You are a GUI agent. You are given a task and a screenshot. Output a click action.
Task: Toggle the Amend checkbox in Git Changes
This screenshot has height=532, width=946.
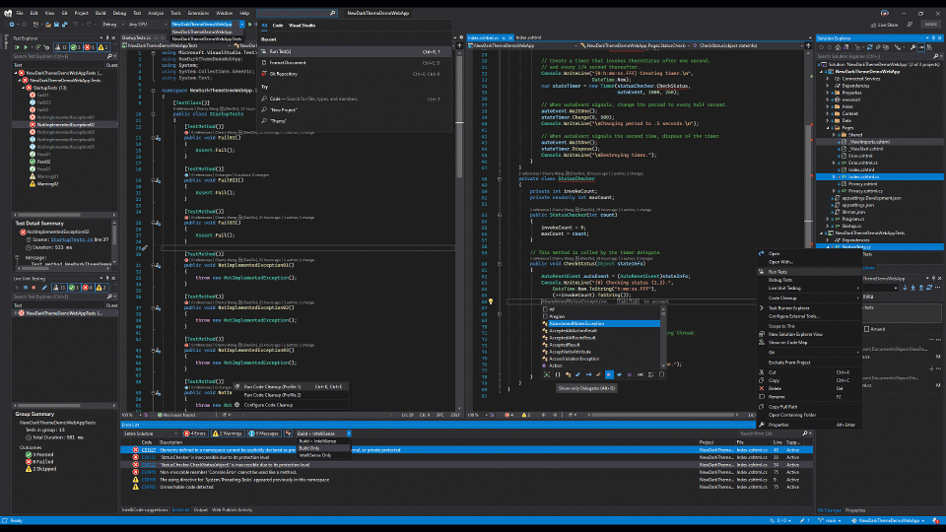[x=866, y=329]
